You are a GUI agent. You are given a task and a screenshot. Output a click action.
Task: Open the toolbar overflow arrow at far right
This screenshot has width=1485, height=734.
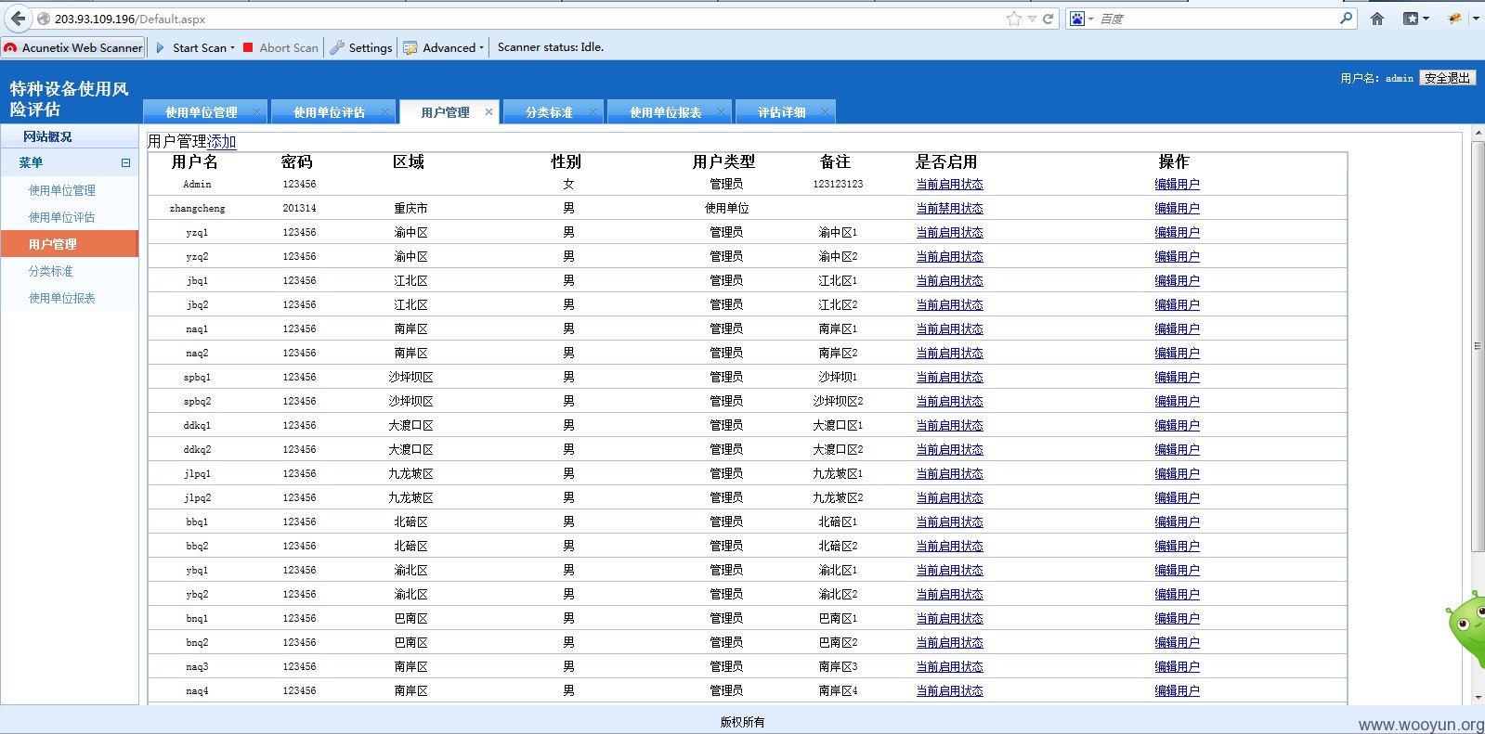(x=1476, y=19)
